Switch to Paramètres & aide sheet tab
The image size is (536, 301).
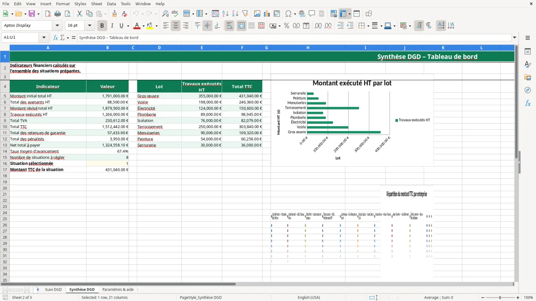click(x=118, y=289)
